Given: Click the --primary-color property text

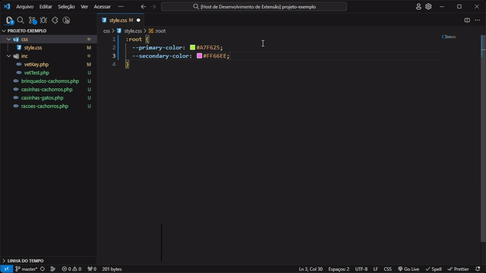Looking at the screenshot, I should (x=157, y=47).
